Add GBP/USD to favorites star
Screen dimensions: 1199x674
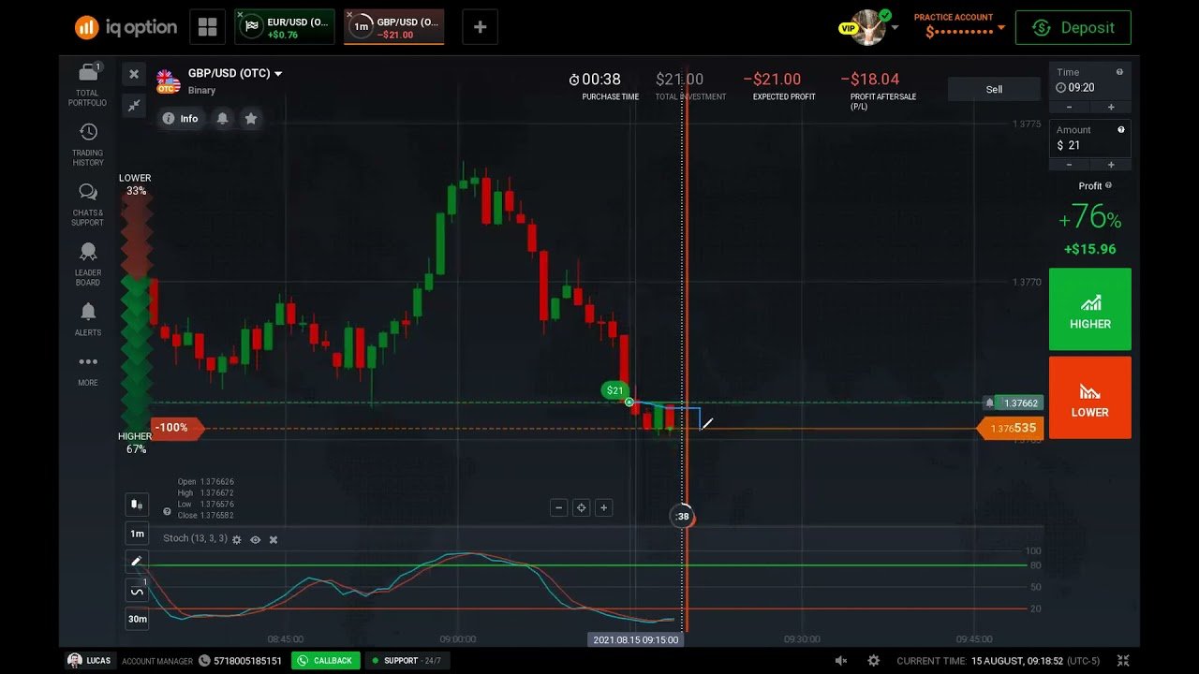(251, 119)
